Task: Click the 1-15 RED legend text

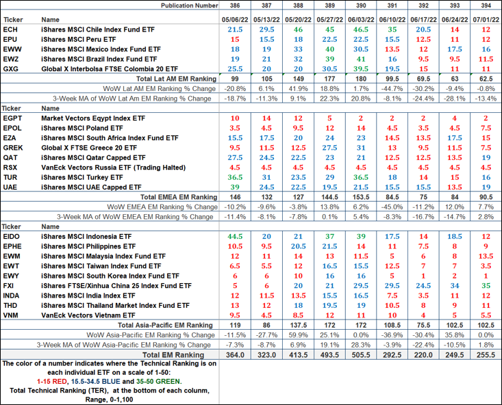Action: pyautogui.click(x=51, y=382)
